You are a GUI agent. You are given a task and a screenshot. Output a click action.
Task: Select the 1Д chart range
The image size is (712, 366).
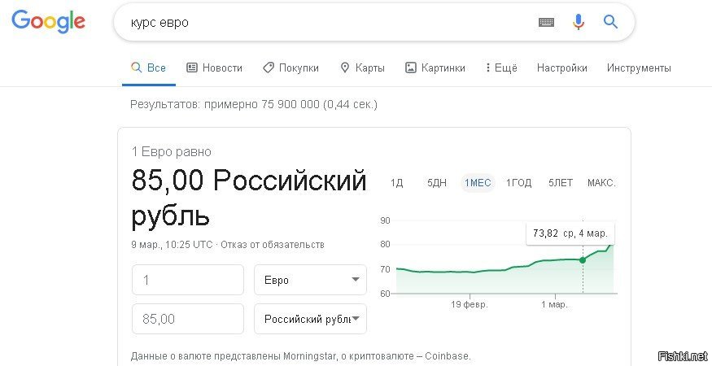397,183
